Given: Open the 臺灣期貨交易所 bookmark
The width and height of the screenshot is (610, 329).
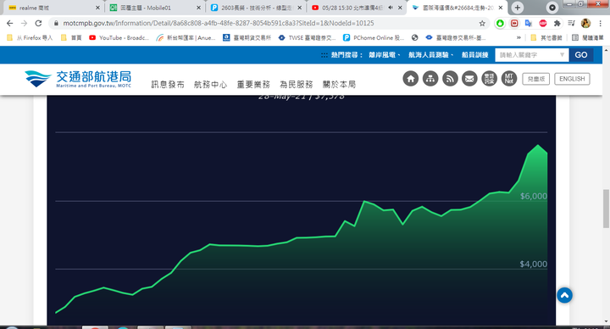Looking at the screenshot, I should coord(247,38).
